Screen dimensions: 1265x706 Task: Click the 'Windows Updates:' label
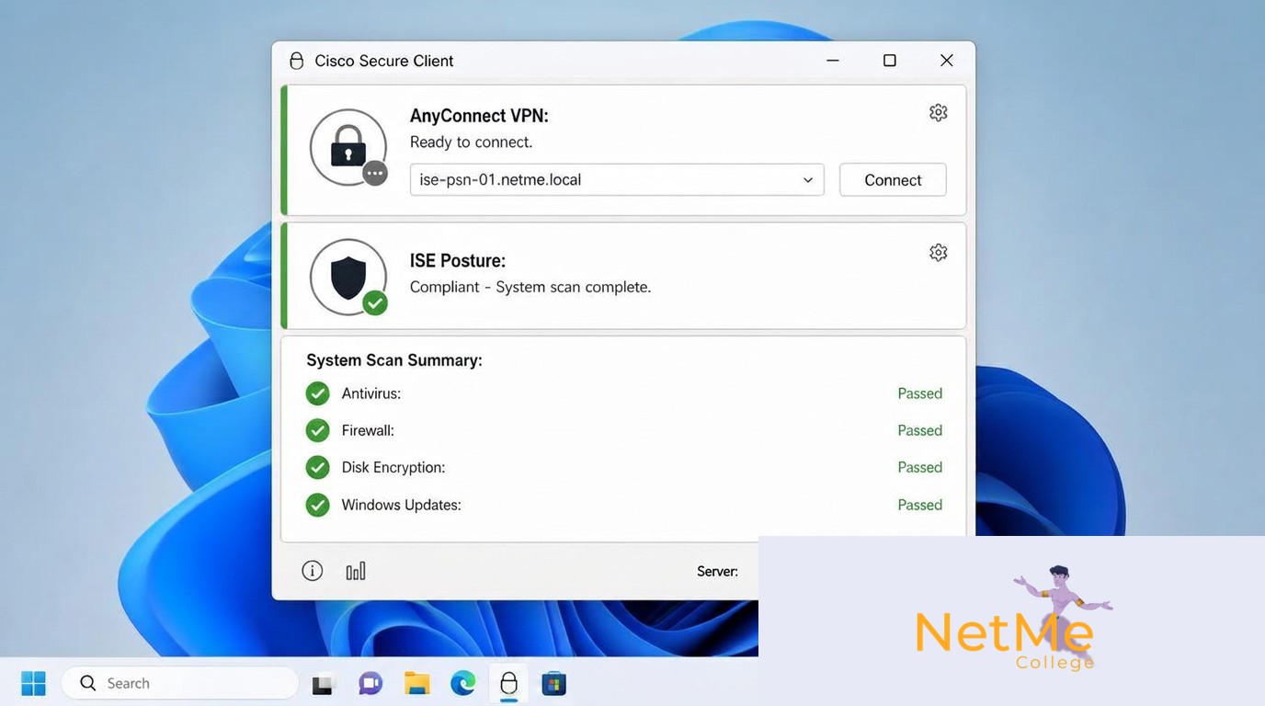click(402, 505)
